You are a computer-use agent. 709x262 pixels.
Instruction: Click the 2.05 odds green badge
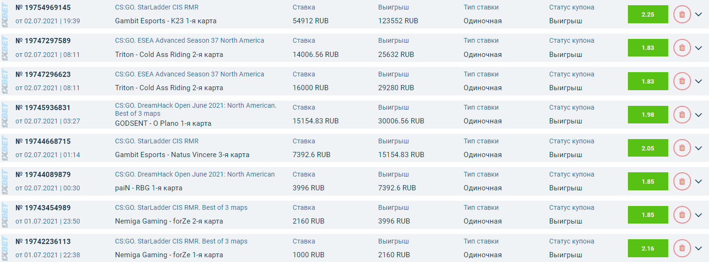coord(647,148)
